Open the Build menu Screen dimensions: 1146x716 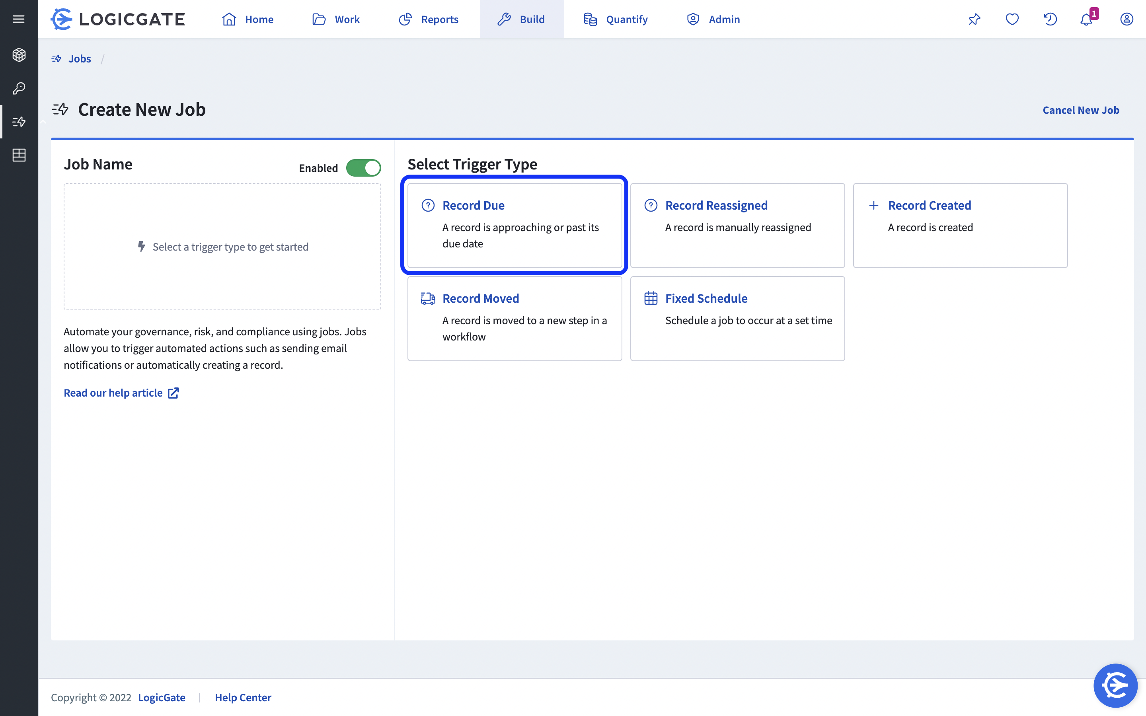521,19
